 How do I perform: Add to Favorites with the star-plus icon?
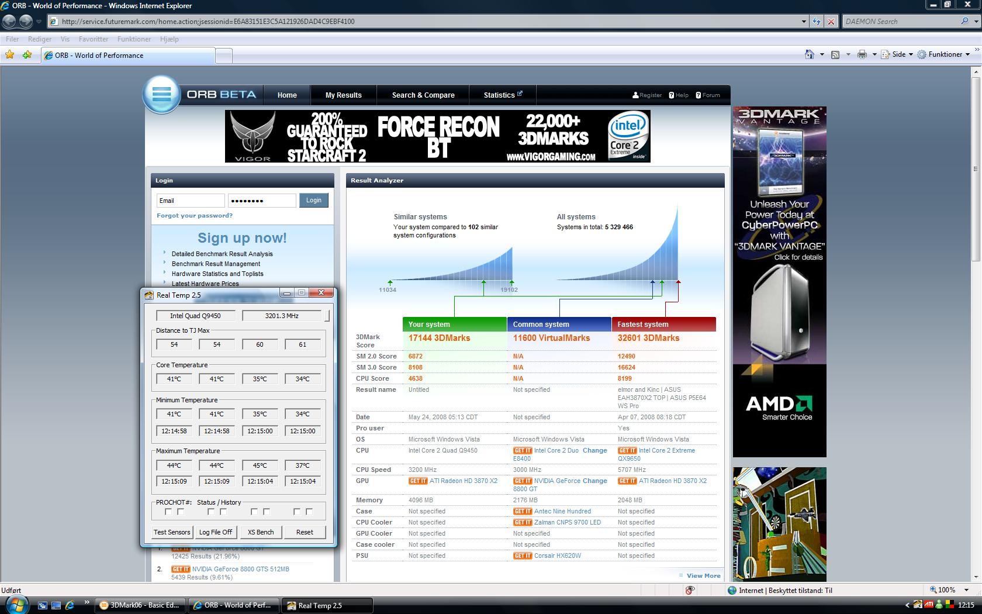(27, 54)
